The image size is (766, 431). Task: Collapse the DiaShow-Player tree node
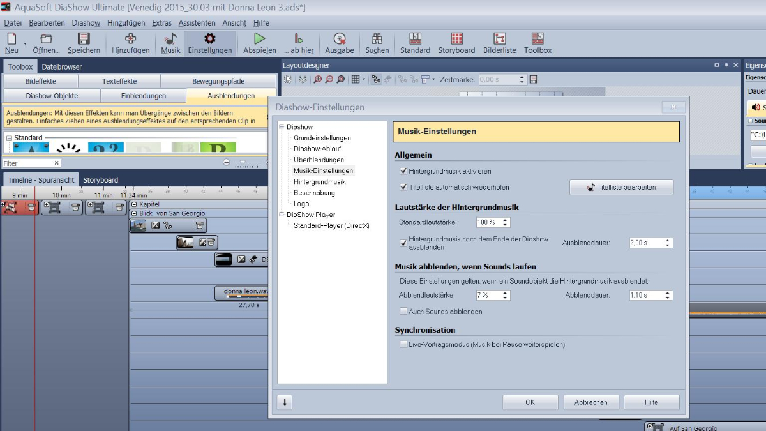coord(282,215)
